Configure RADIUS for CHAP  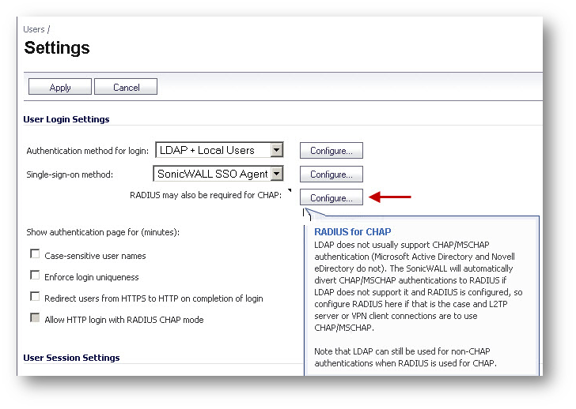click(x=332, y=197)
